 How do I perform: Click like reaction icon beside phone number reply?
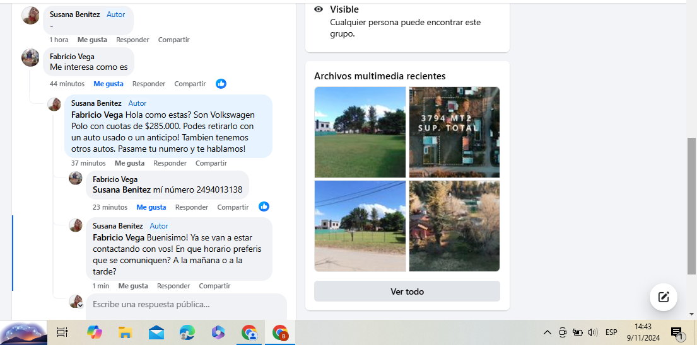point(264,206)
